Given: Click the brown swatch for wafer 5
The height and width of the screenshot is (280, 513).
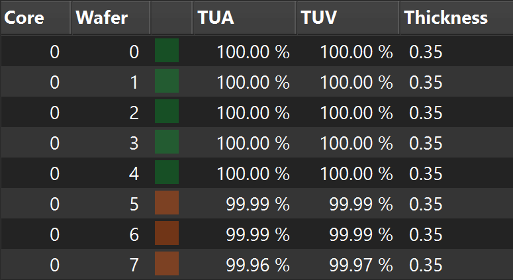Looking at the screenshot, I should pos(167,203).
